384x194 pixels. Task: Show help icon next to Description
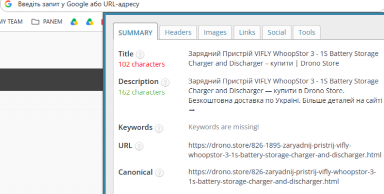(x=165, y=82)
